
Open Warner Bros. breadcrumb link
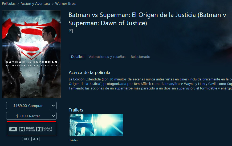[x=66, y=3]
